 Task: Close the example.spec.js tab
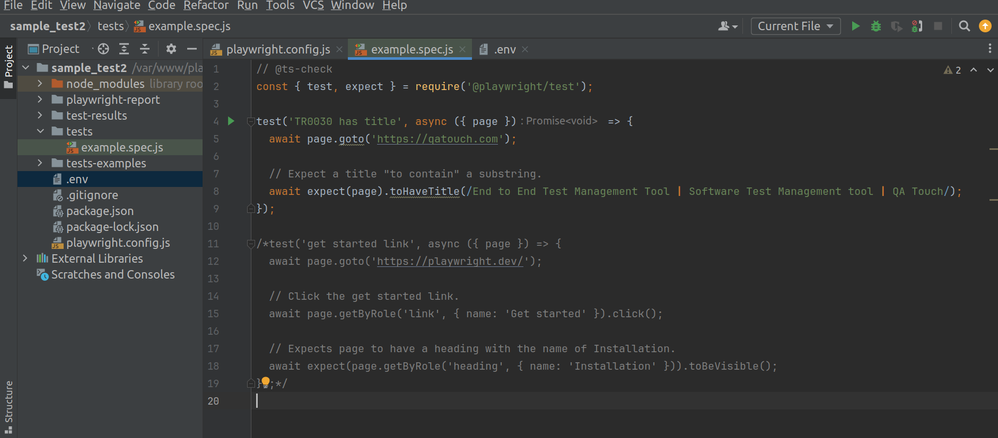click(x=462, y=49)
